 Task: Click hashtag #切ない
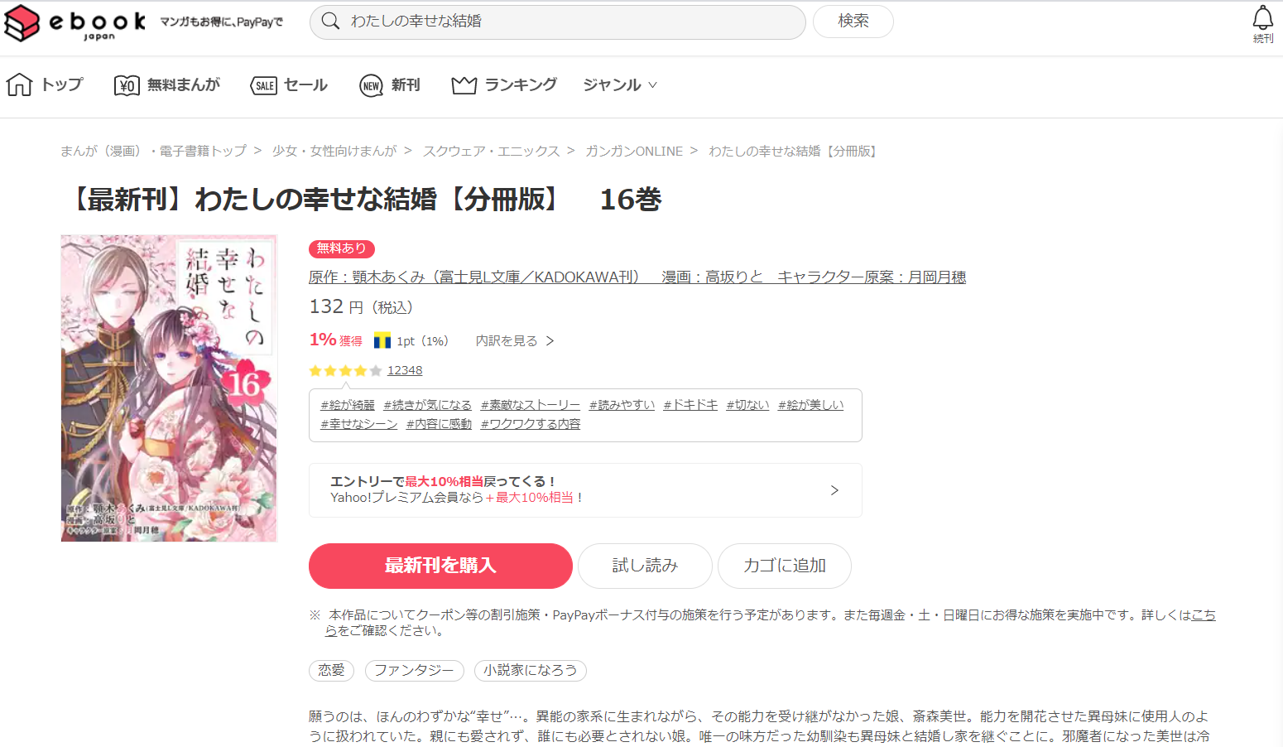[747, 405]
